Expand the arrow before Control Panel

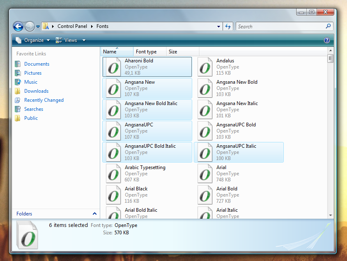(x=53, y=26)
